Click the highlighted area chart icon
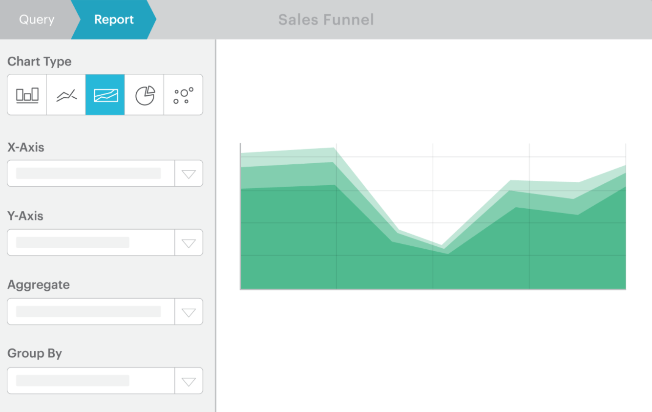 tap(105, 95)
